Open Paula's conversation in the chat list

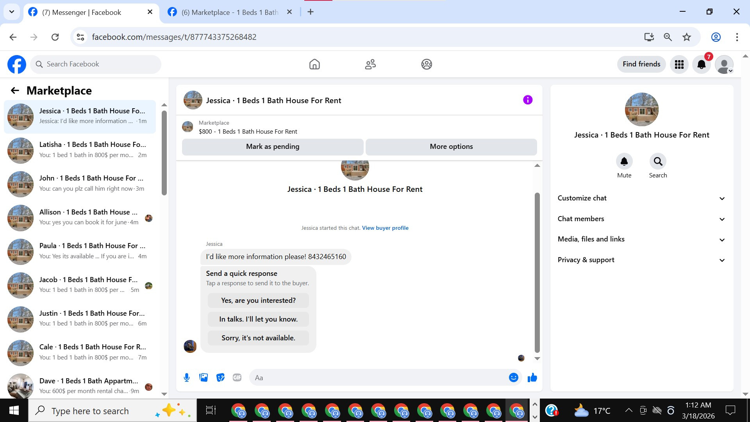[x=80, y=251]
